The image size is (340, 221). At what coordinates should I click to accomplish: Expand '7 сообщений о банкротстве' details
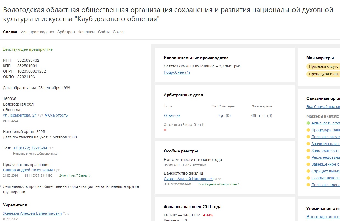[x=238, y=184]
